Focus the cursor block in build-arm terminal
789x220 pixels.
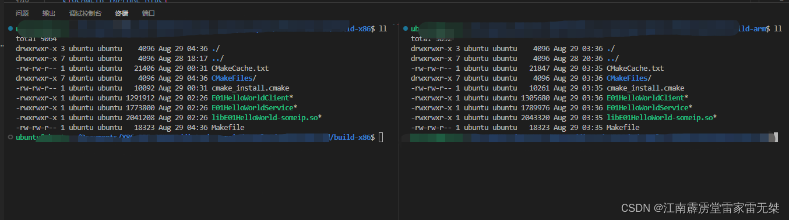pyautogui.click(x=773, y=138)
